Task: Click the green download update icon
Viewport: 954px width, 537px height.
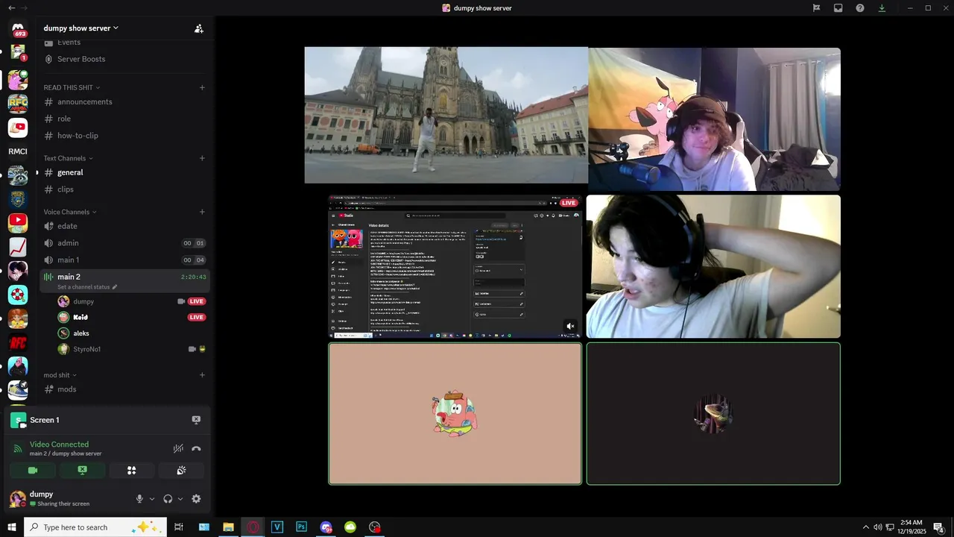Action: click(882, 8)
